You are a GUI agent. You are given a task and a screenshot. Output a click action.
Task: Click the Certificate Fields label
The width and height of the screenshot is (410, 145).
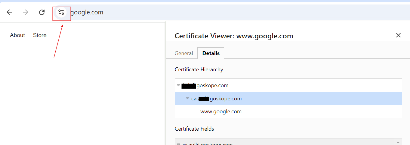(194, 129)
